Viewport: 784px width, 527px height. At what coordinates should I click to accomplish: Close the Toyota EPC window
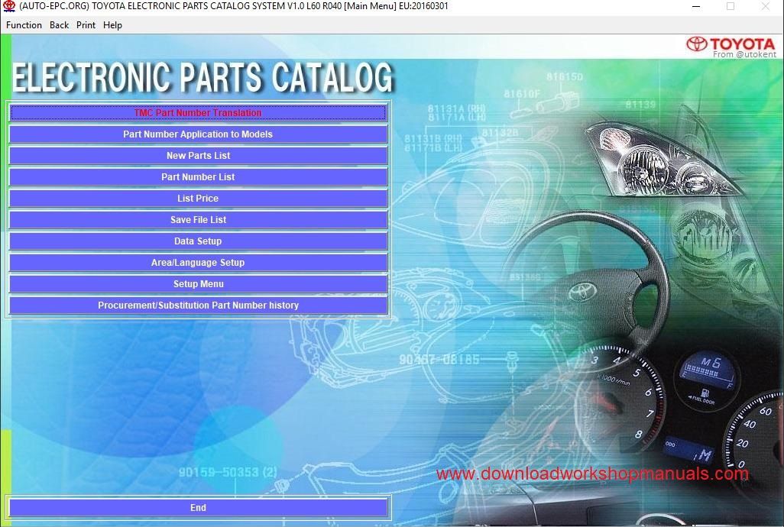(766, 7)
